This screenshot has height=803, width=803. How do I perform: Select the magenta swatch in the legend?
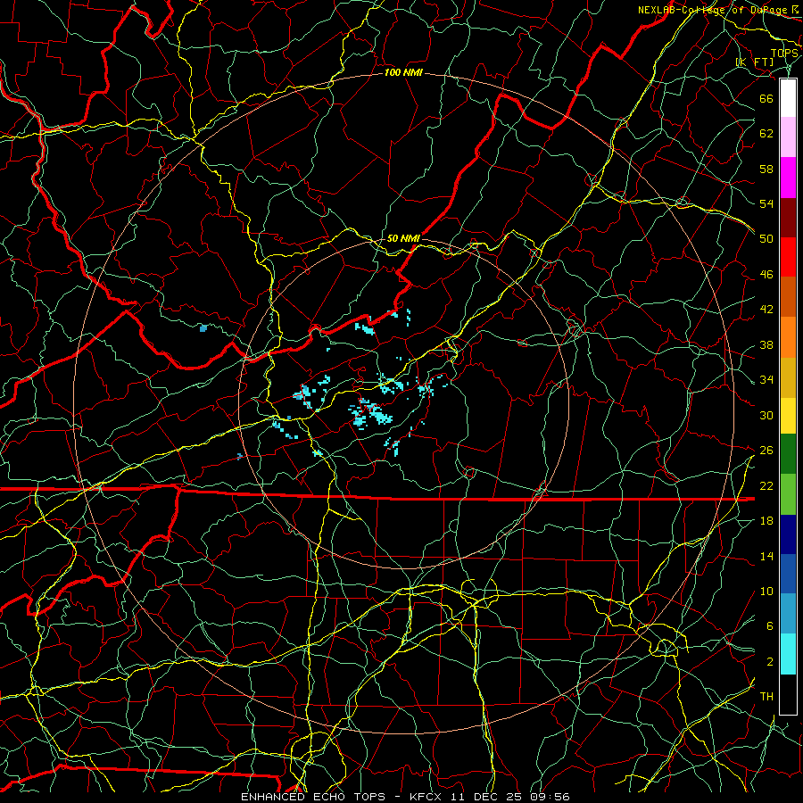[x=788, y=178]
